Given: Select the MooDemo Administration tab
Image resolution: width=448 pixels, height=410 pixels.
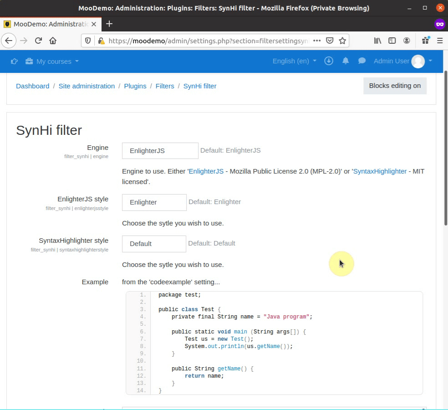Looking at the screenshot, I should 51,24.
